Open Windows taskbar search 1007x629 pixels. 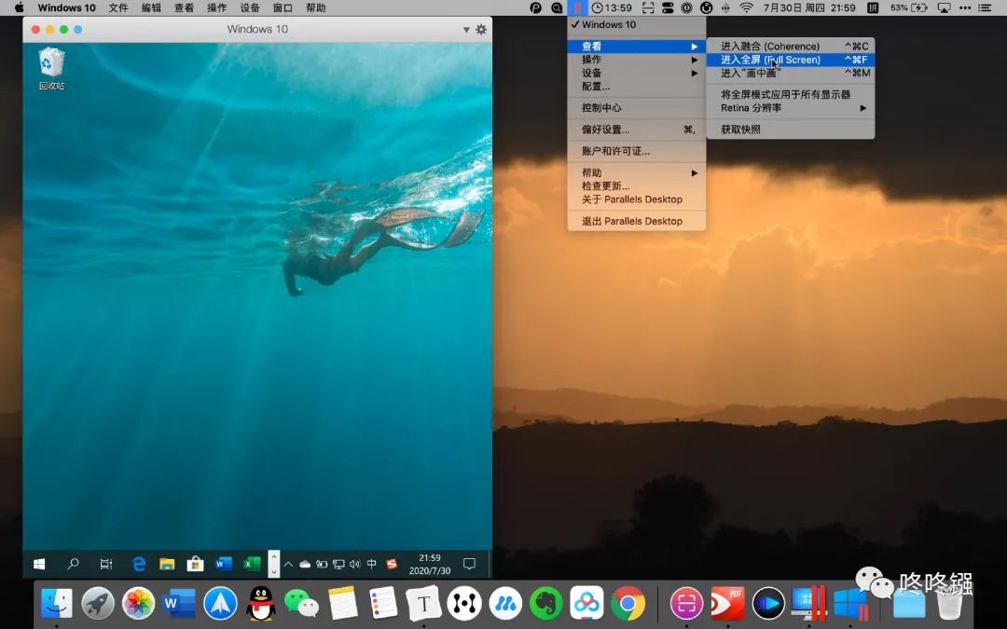pyautogui.click(x=73, y=564)
